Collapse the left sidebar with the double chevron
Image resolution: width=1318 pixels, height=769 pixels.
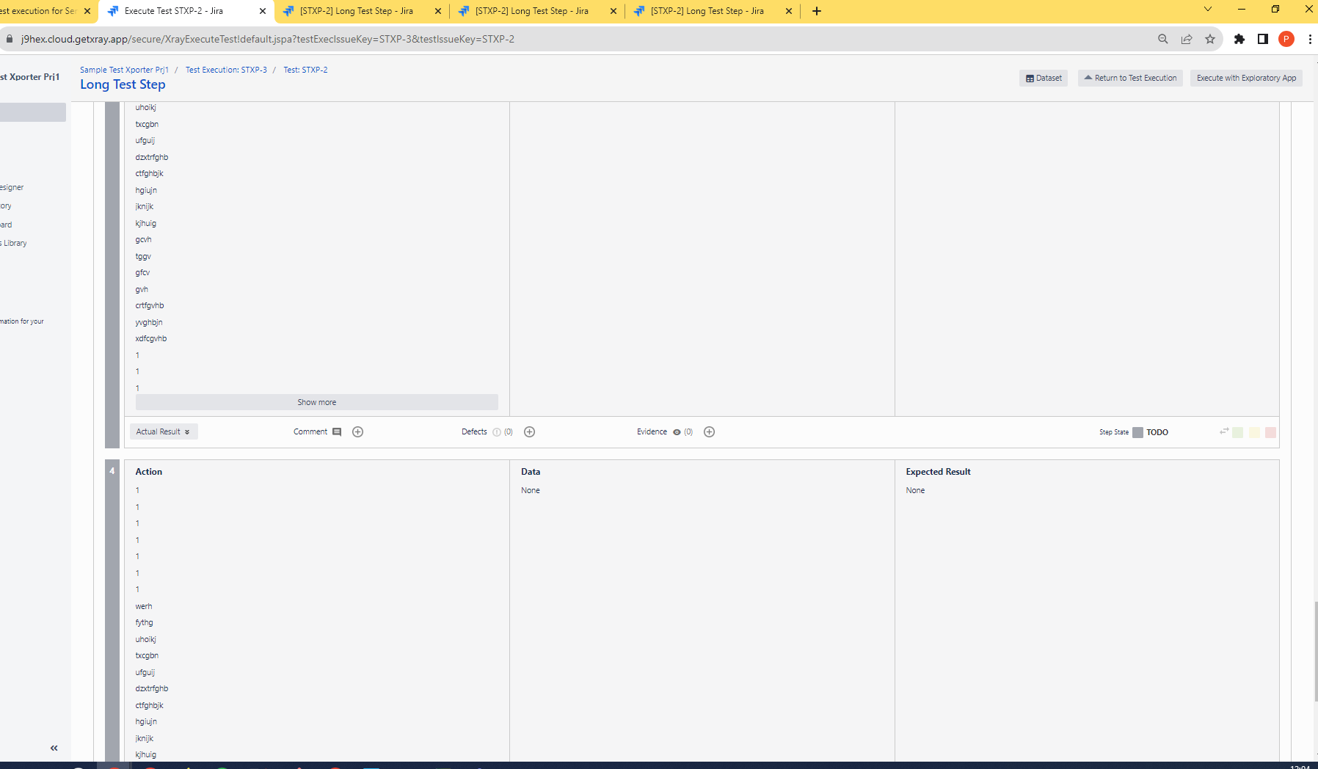(x=53, y=747)
